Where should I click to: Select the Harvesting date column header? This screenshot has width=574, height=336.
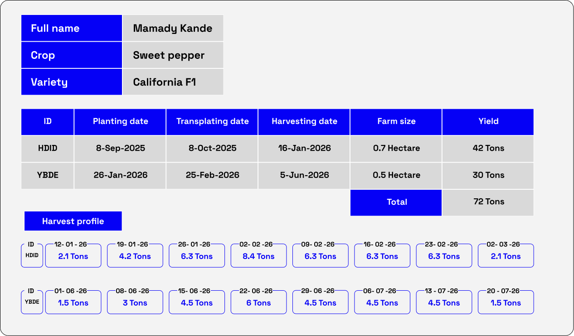click(304, 121)
